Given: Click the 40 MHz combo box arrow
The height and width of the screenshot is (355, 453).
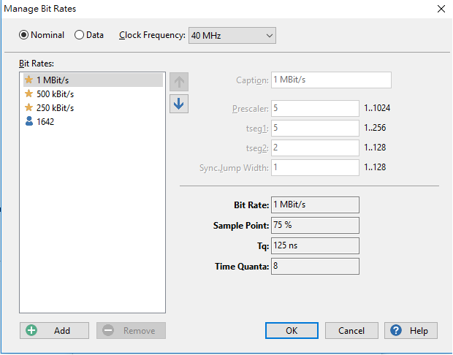Looking at the screenshot, I should pos(270,36).
